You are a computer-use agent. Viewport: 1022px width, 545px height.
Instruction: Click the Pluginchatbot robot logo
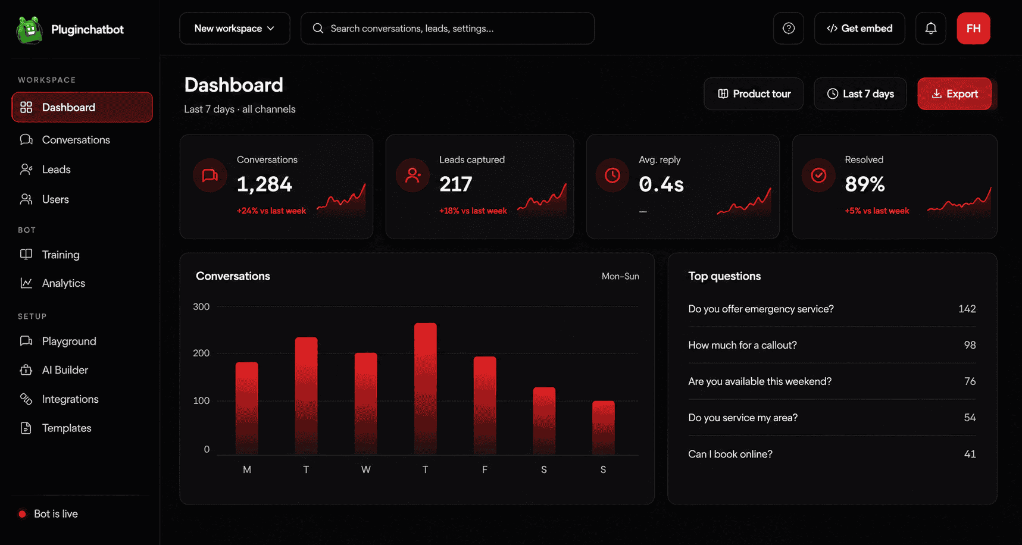point(29,30)
